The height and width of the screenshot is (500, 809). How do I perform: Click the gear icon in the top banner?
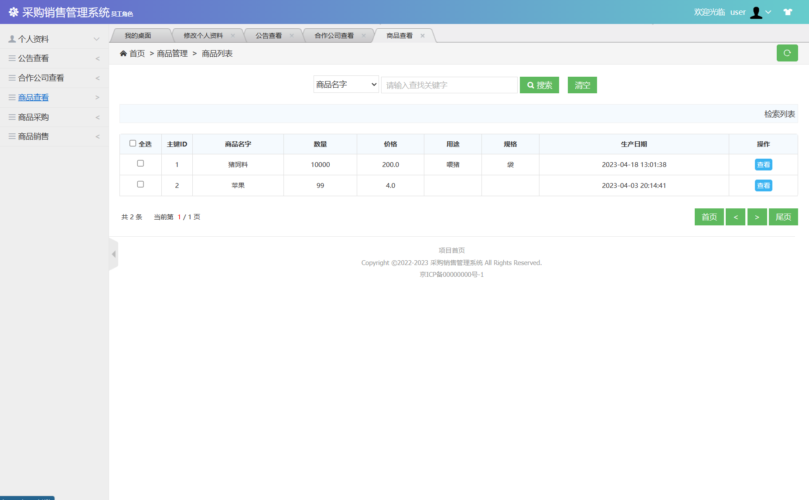(14, 12)
